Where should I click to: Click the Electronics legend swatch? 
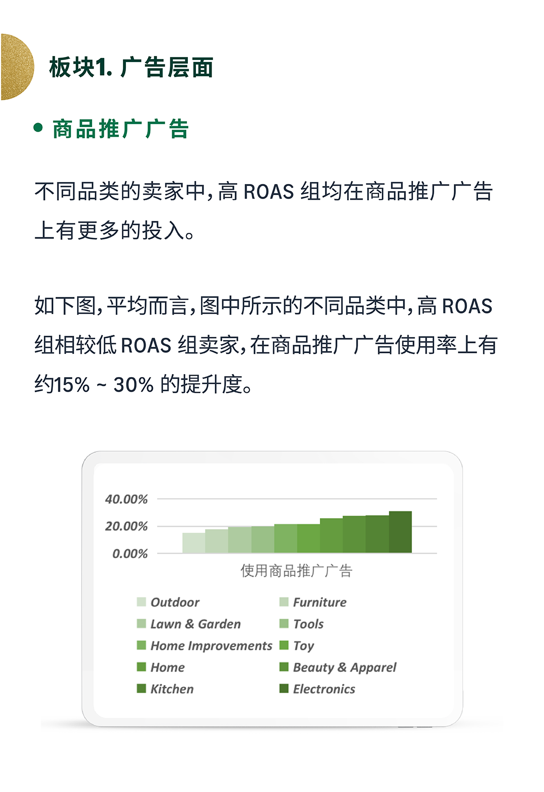pos(284,689)
